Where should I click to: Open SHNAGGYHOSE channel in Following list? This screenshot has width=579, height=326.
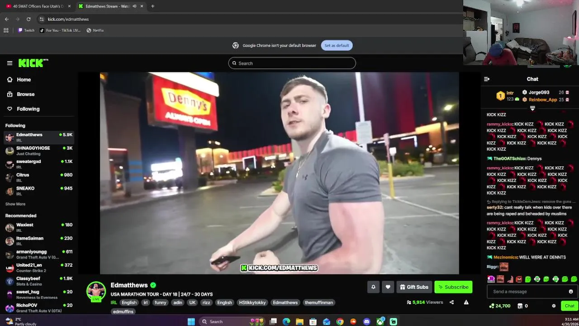[x=38, y=150]
